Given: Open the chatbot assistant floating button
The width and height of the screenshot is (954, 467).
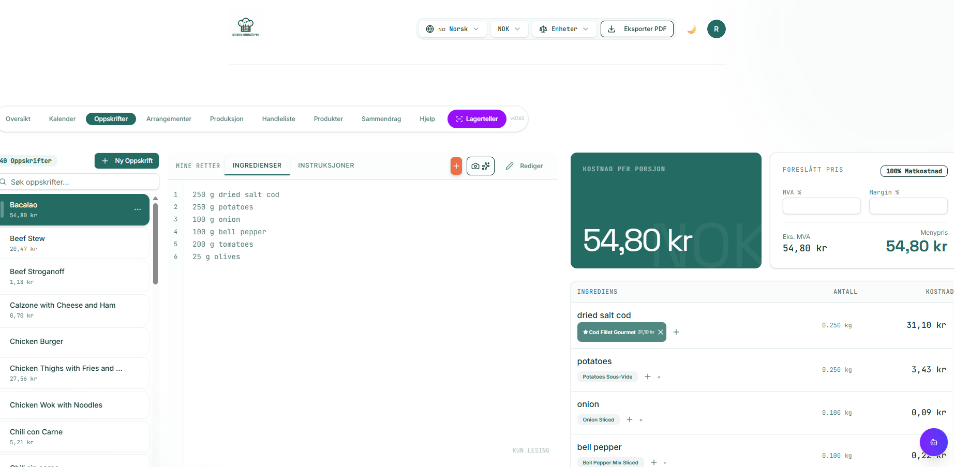Looking at the screenshot, I should 933,442.
